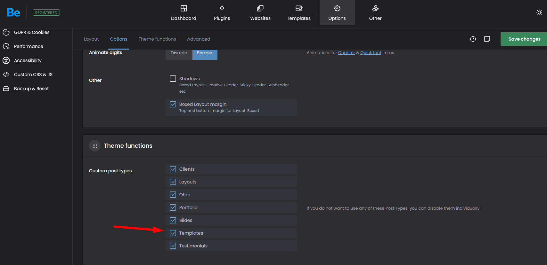
Task: Enable the Shadows checkbox
Action: click(x=173, y=79)
